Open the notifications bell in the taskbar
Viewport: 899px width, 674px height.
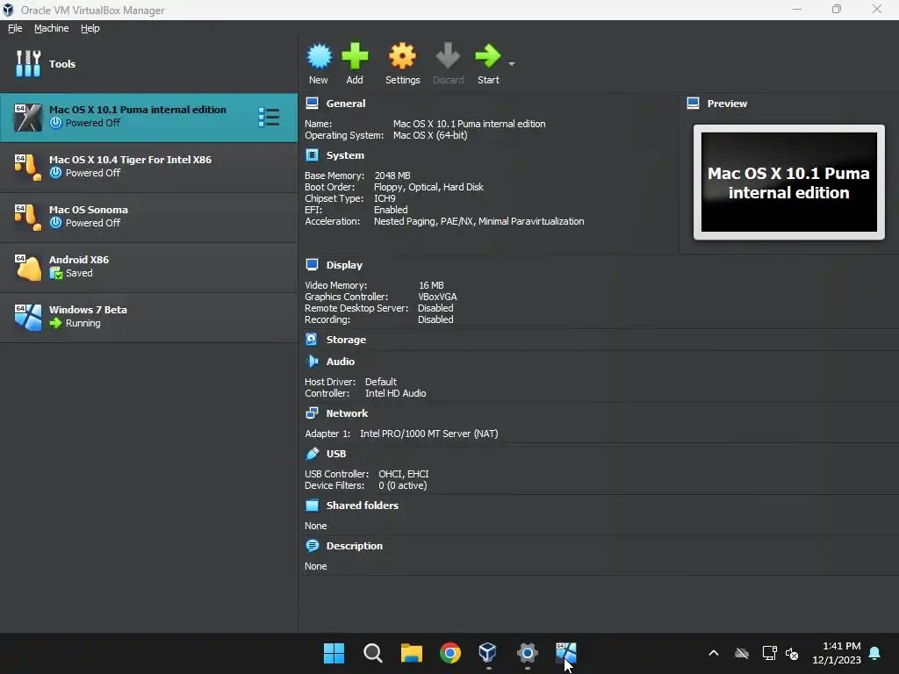coord(875,653)
